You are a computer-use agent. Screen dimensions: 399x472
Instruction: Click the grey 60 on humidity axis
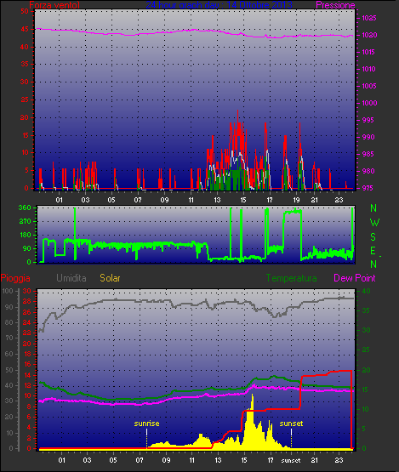(x=9, y=354)
